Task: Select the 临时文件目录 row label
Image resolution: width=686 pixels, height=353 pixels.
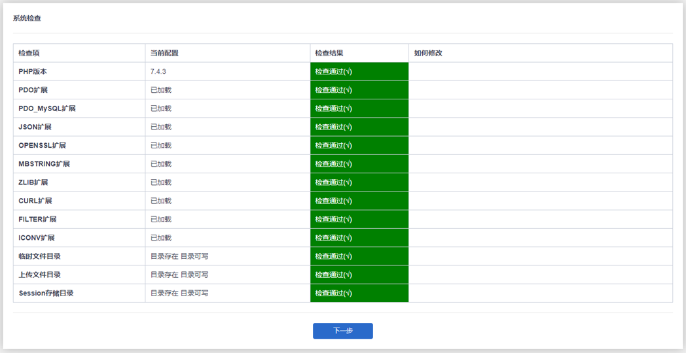Action: [x=39, y=256]
